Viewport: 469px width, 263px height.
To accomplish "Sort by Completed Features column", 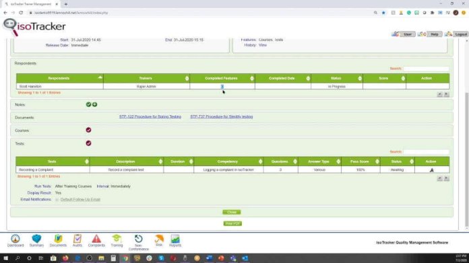I will pyautogui.click(x=222, y=78).
